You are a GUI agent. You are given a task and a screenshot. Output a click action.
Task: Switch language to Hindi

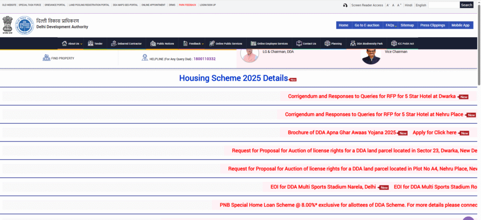pos(408,5)
